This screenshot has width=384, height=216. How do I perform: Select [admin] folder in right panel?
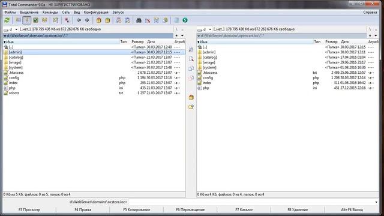click(x=288, y=52)
